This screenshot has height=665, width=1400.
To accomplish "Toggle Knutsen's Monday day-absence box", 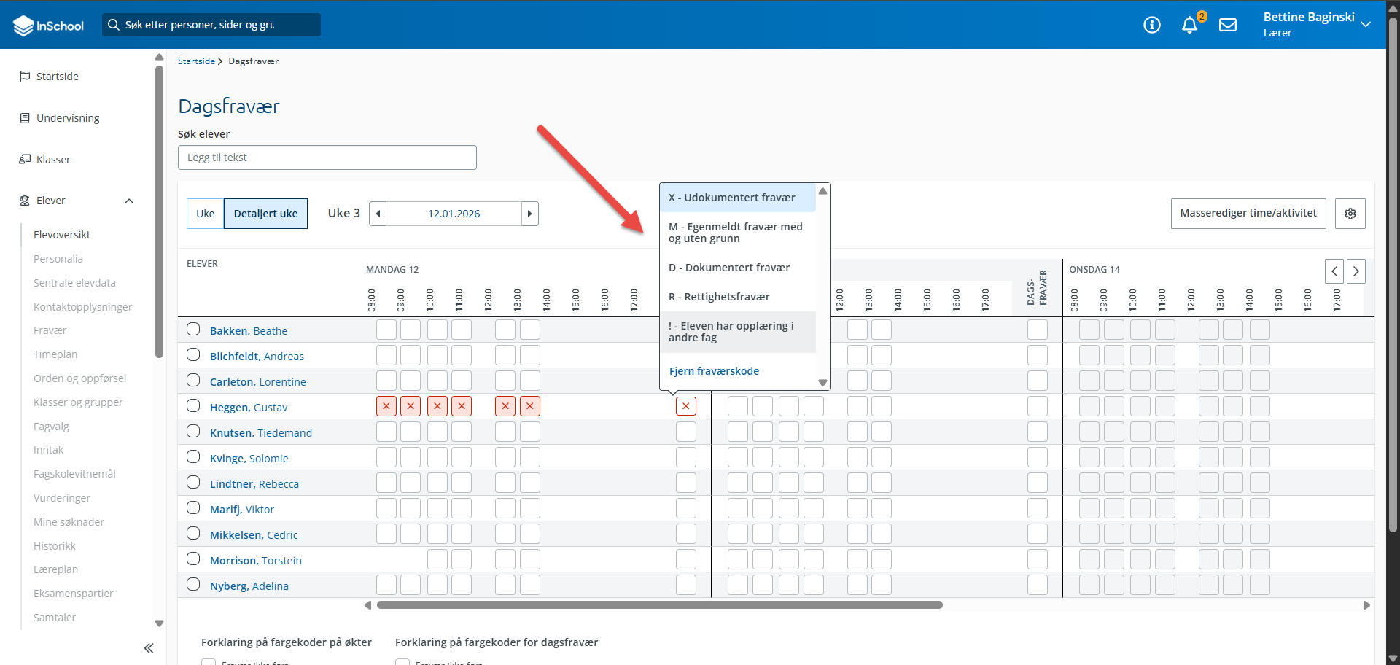I will tap(686, 432).
